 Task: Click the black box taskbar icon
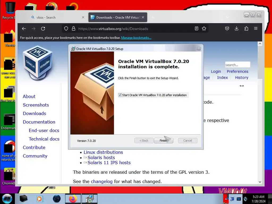pyautogui.click(x=23, y=199)
